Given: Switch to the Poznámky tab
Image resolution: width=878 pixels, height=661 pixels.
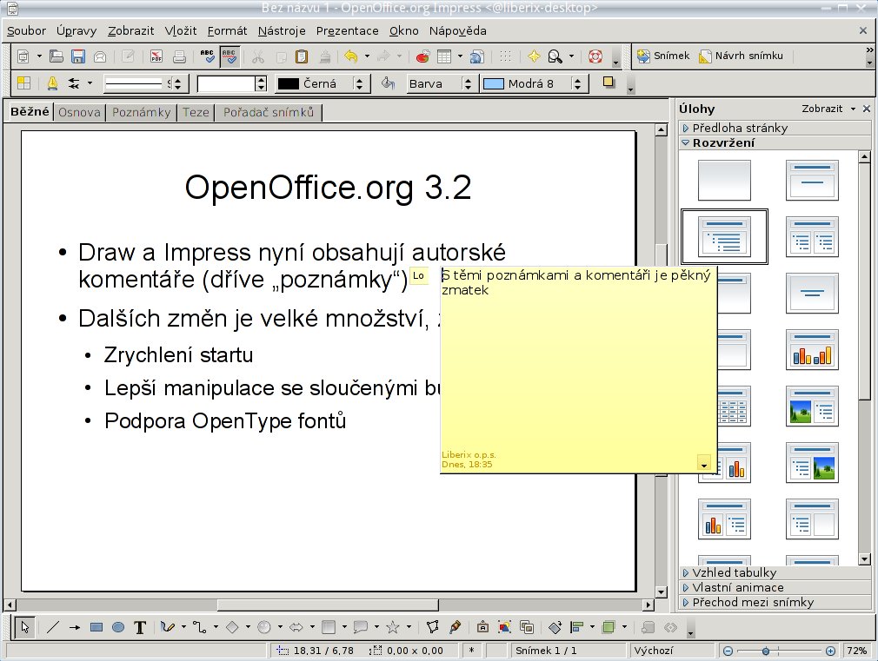Looking at the screenshot, I should tap(141, 113).
